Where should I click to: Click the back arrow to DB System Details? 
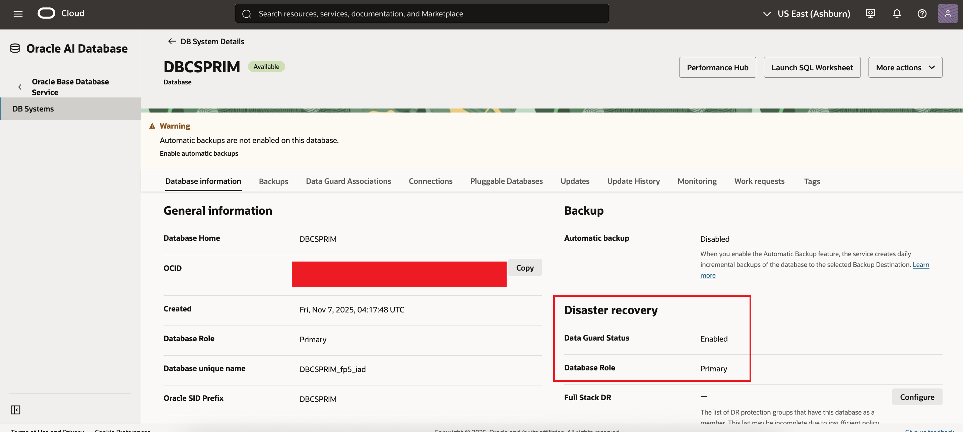pyautogui.click(x=172, y=42)
